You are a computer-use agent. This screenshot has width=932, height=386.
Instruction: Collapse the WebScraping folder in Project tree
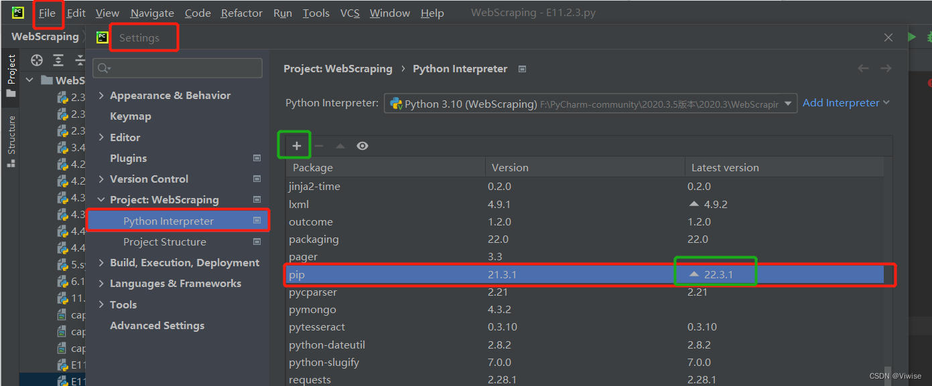(x=29, y=80)
